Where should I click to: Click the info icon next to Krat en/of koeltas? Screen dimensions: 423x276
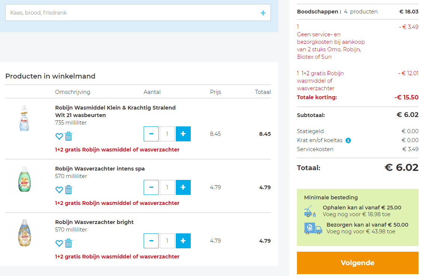(x=348, y=140)
